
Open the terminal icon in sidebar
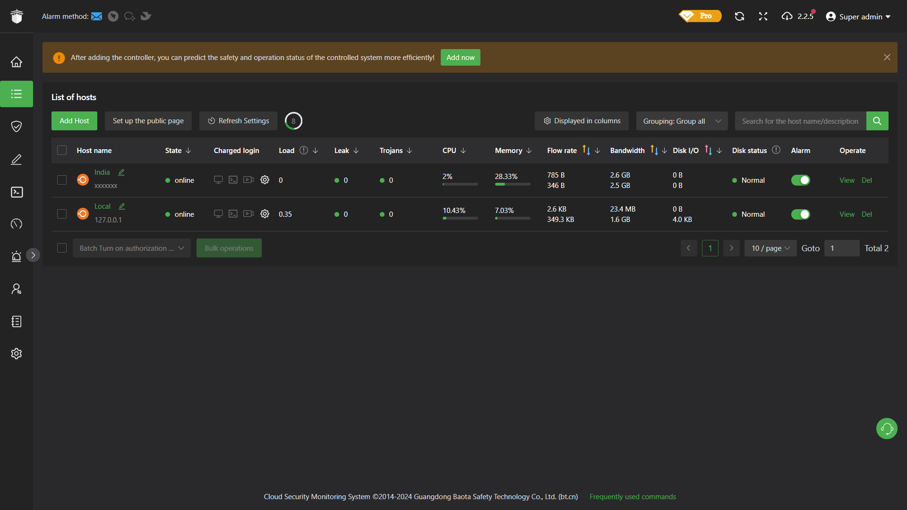[x=17, y=192]
